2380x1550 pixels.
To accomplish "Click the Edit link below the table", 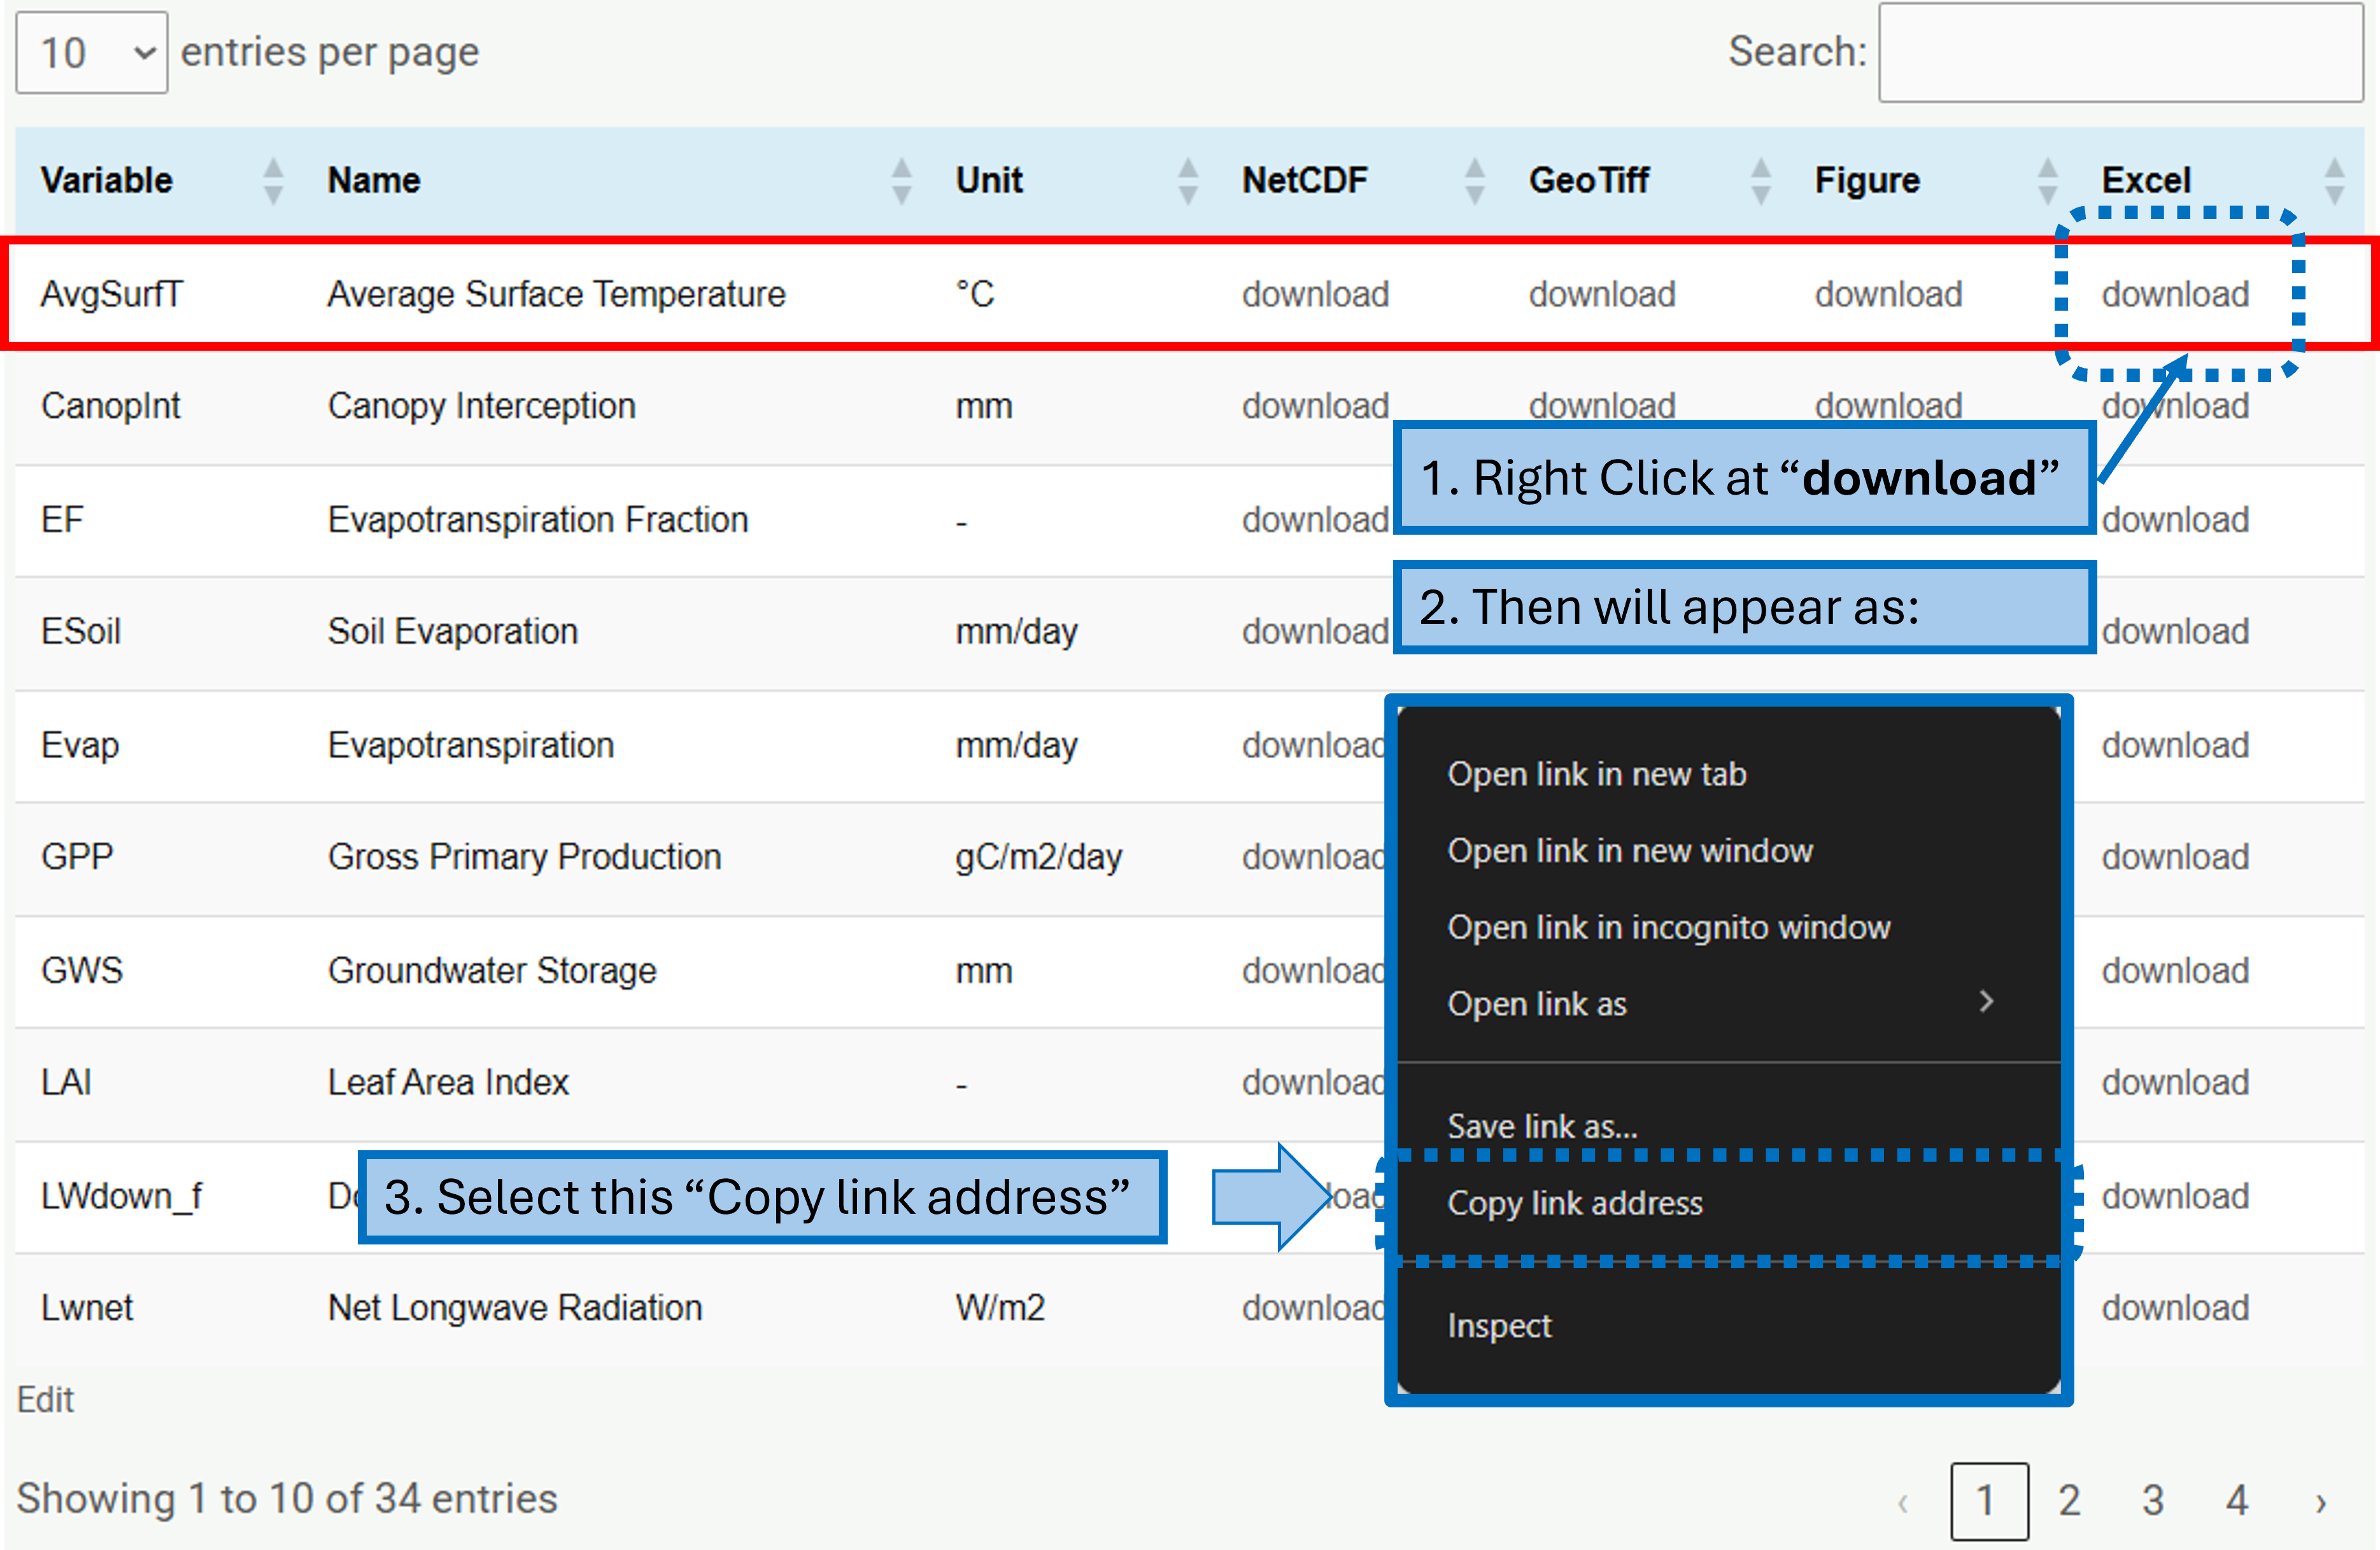I will point(46,1398).
